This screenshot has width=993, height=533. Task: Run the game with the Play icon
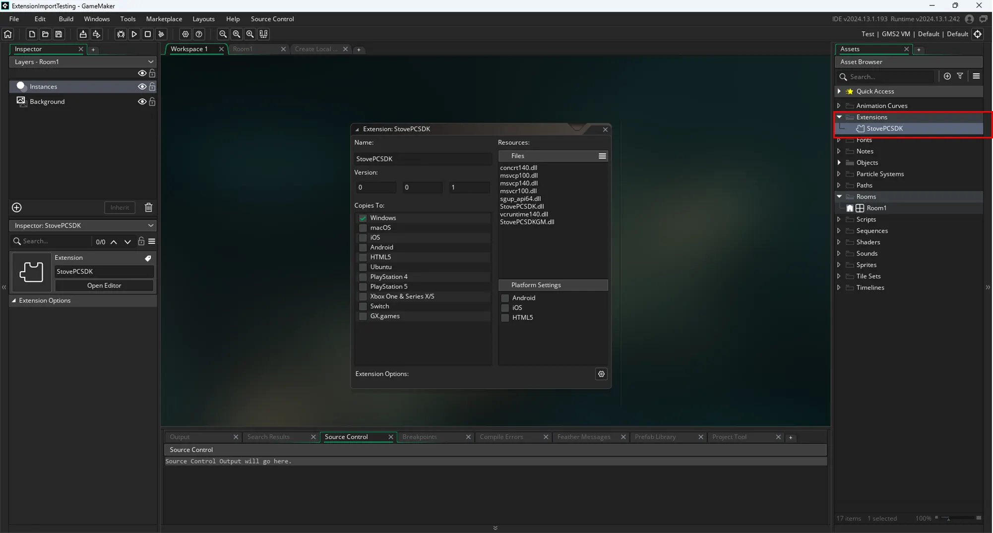(134, 34)
